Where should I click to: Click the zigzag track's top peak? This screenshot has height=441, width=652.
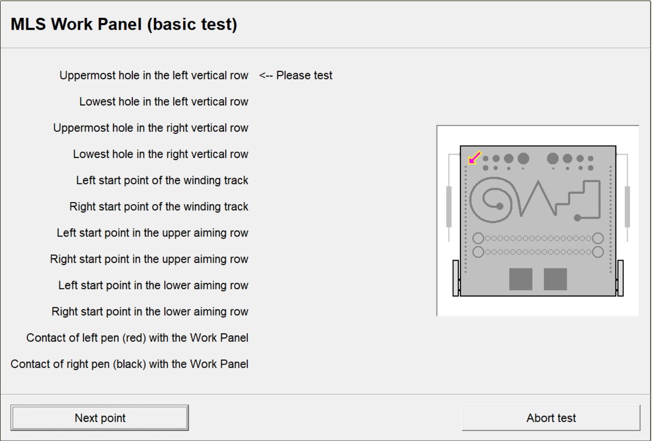point(539,182)
